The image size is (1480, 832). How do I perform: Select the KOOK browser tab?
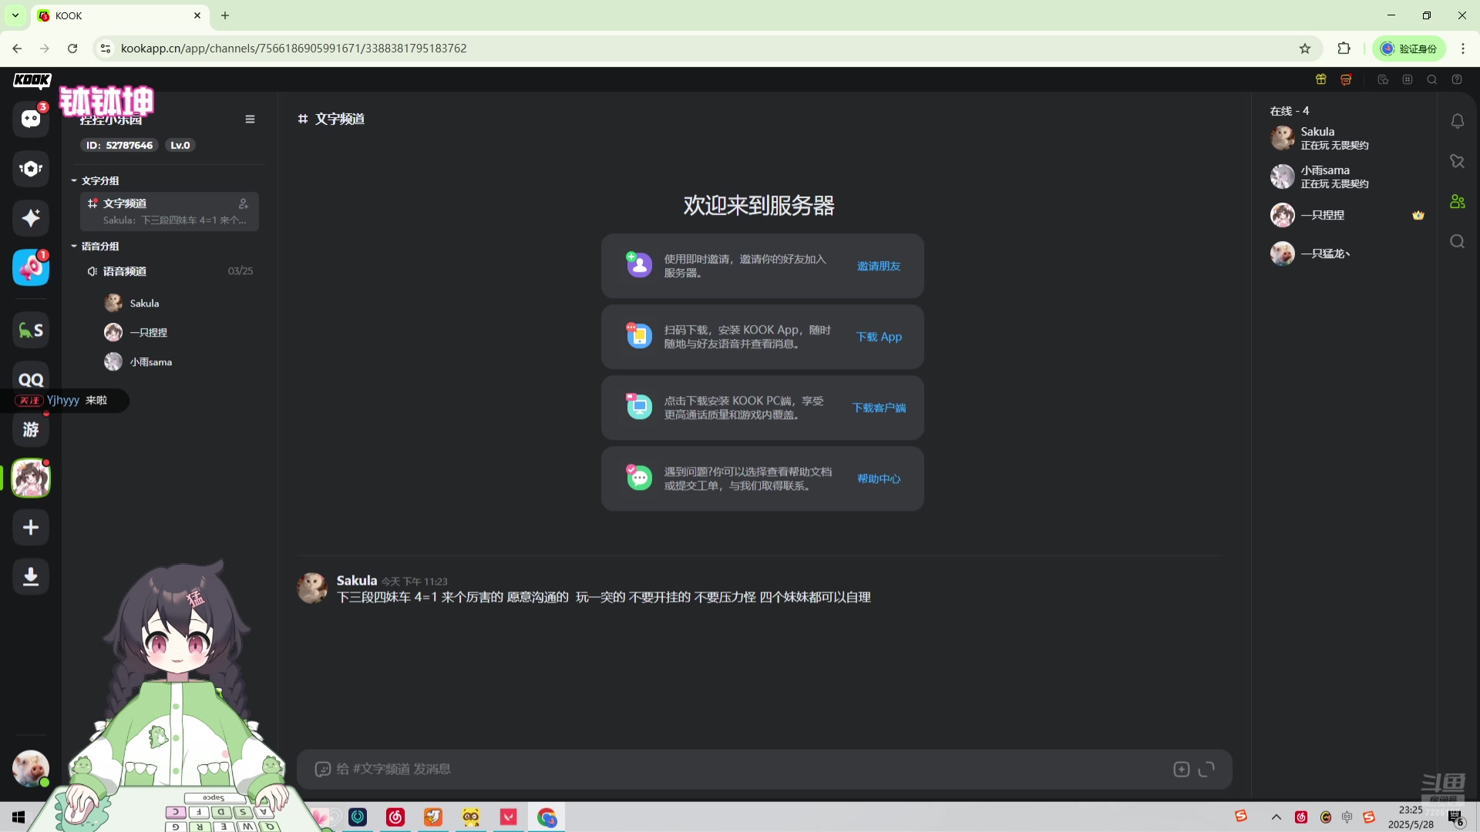[119, 15]
